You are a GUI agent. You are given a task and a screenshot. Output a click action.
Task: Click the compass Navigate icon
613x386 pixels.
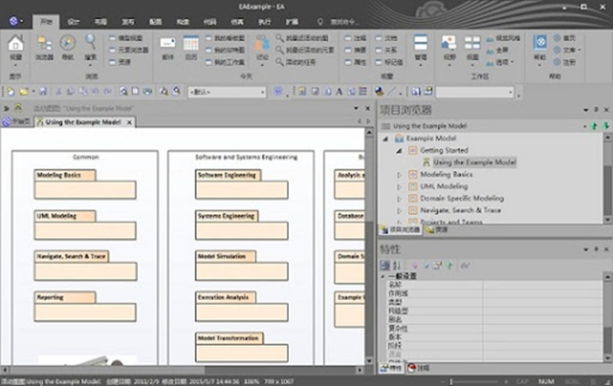[x=67, y=43]
